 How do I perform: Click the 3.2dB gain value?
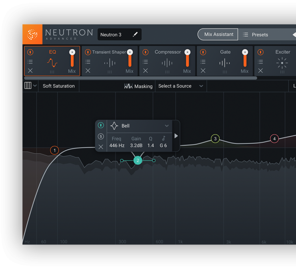pos(136,146)
